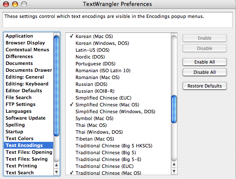Select Thai (Mac OS) encoding
Viewport: 236px width, 179px height.
pyautogui.click(x=118, y=125)
